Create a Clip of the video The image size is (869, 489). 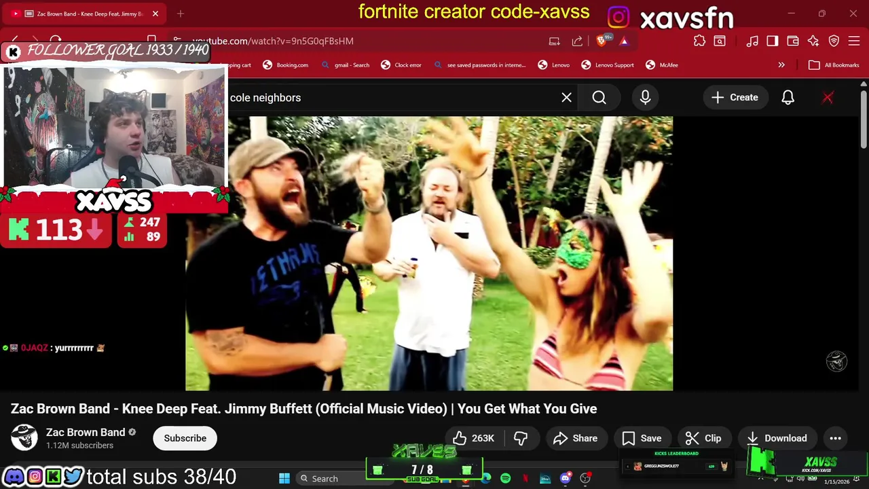point(703,438)
